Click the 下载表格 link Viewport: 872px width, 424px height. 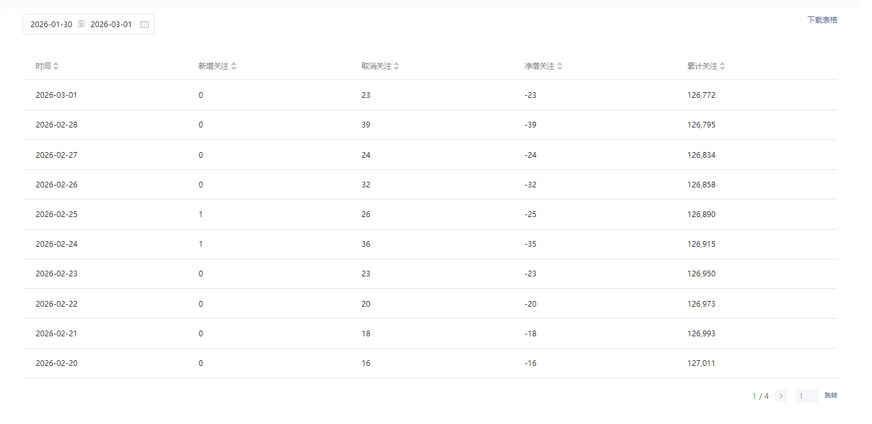822,20
